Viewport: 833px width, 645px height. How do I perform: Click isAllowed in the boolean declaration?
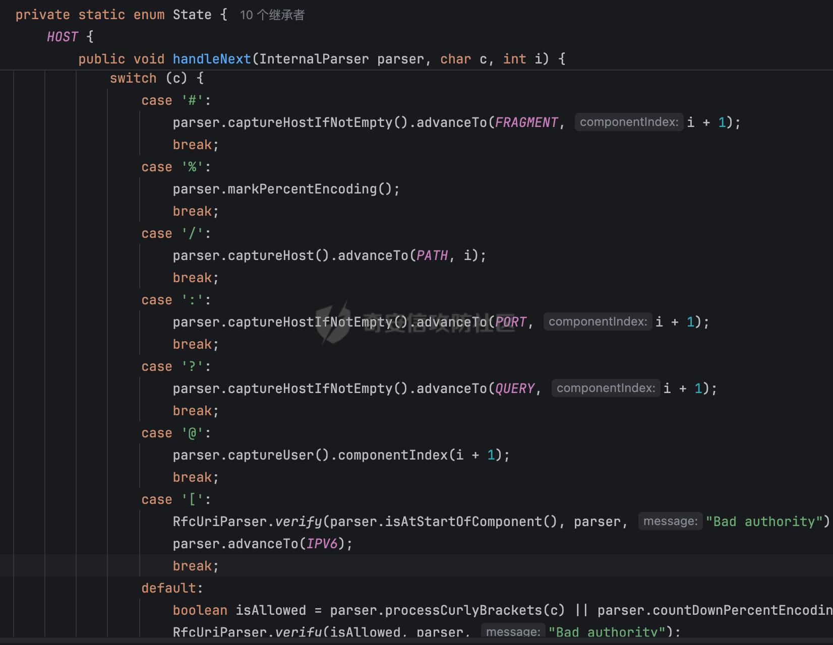[x=271, y=610]
